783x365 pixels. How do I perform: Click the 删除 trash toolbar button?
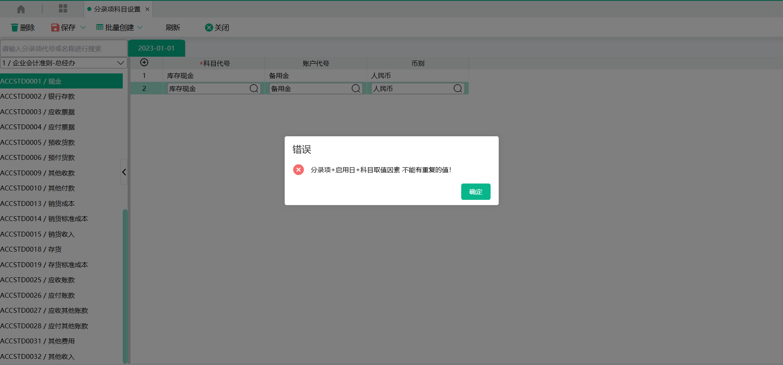tap(23, 27)
